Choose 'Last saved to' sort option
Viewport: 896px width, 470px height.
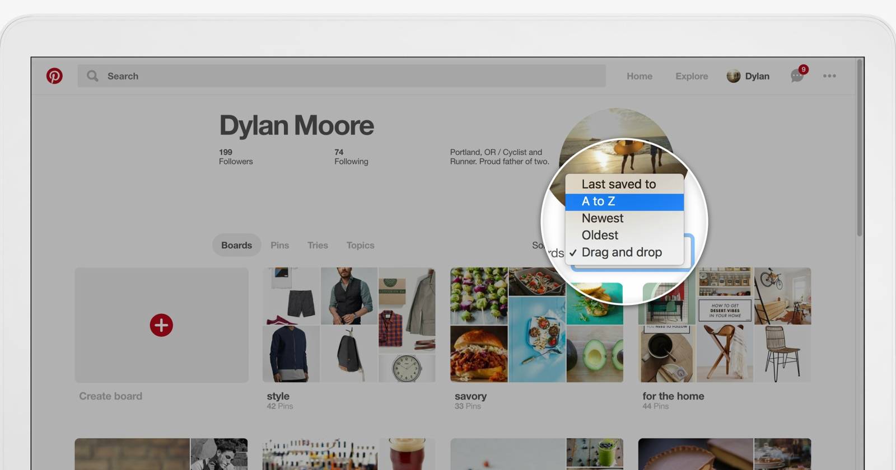point(624,184)
